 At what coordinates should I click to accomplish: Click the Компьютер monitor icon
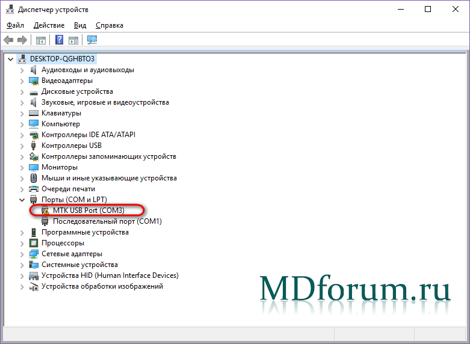(34, 124)
